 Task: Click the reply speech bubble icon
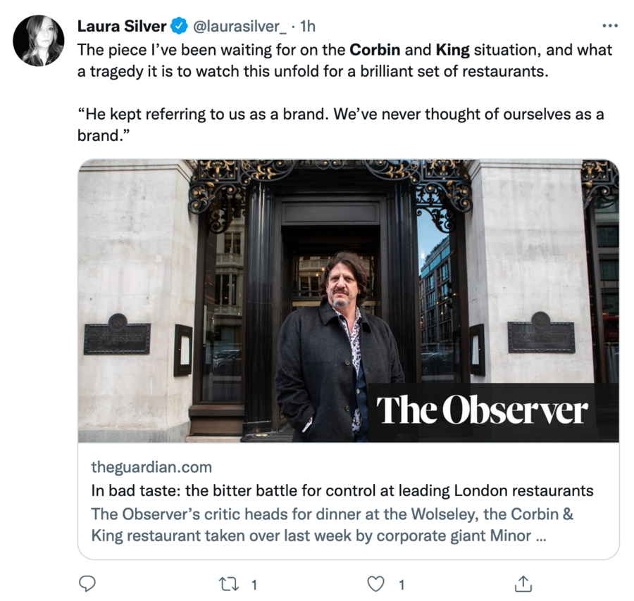[x=87, y=583]
